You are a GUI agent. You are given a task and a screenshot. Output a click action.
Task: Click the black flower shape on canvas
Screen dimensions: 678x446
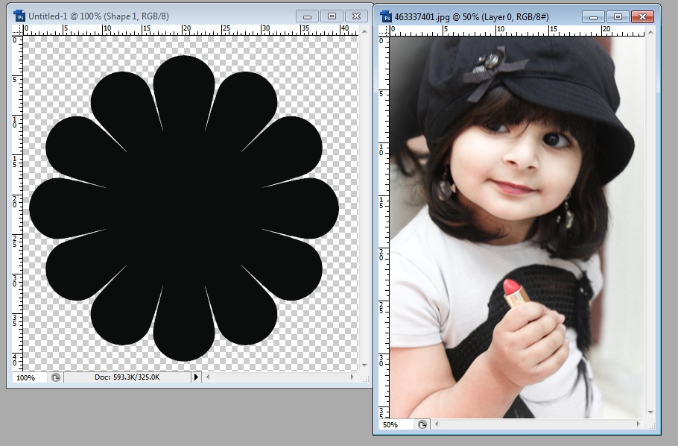point(184,207)
